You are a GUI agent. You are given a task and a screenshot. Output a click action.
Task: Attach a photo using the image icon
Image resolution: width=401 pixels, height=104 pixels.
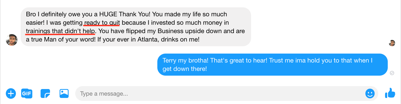coord(64,93)
